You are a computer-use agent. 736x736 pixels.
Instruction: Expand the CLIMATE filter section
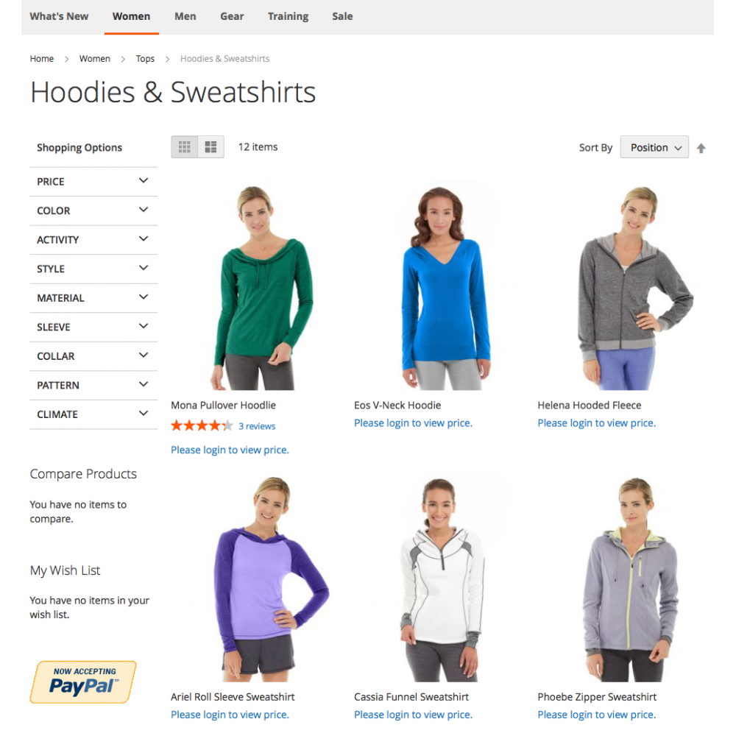point(93,414)
